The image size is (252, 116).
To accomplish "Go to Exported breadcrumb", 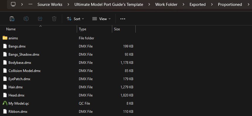I will [x=197, y=4].
